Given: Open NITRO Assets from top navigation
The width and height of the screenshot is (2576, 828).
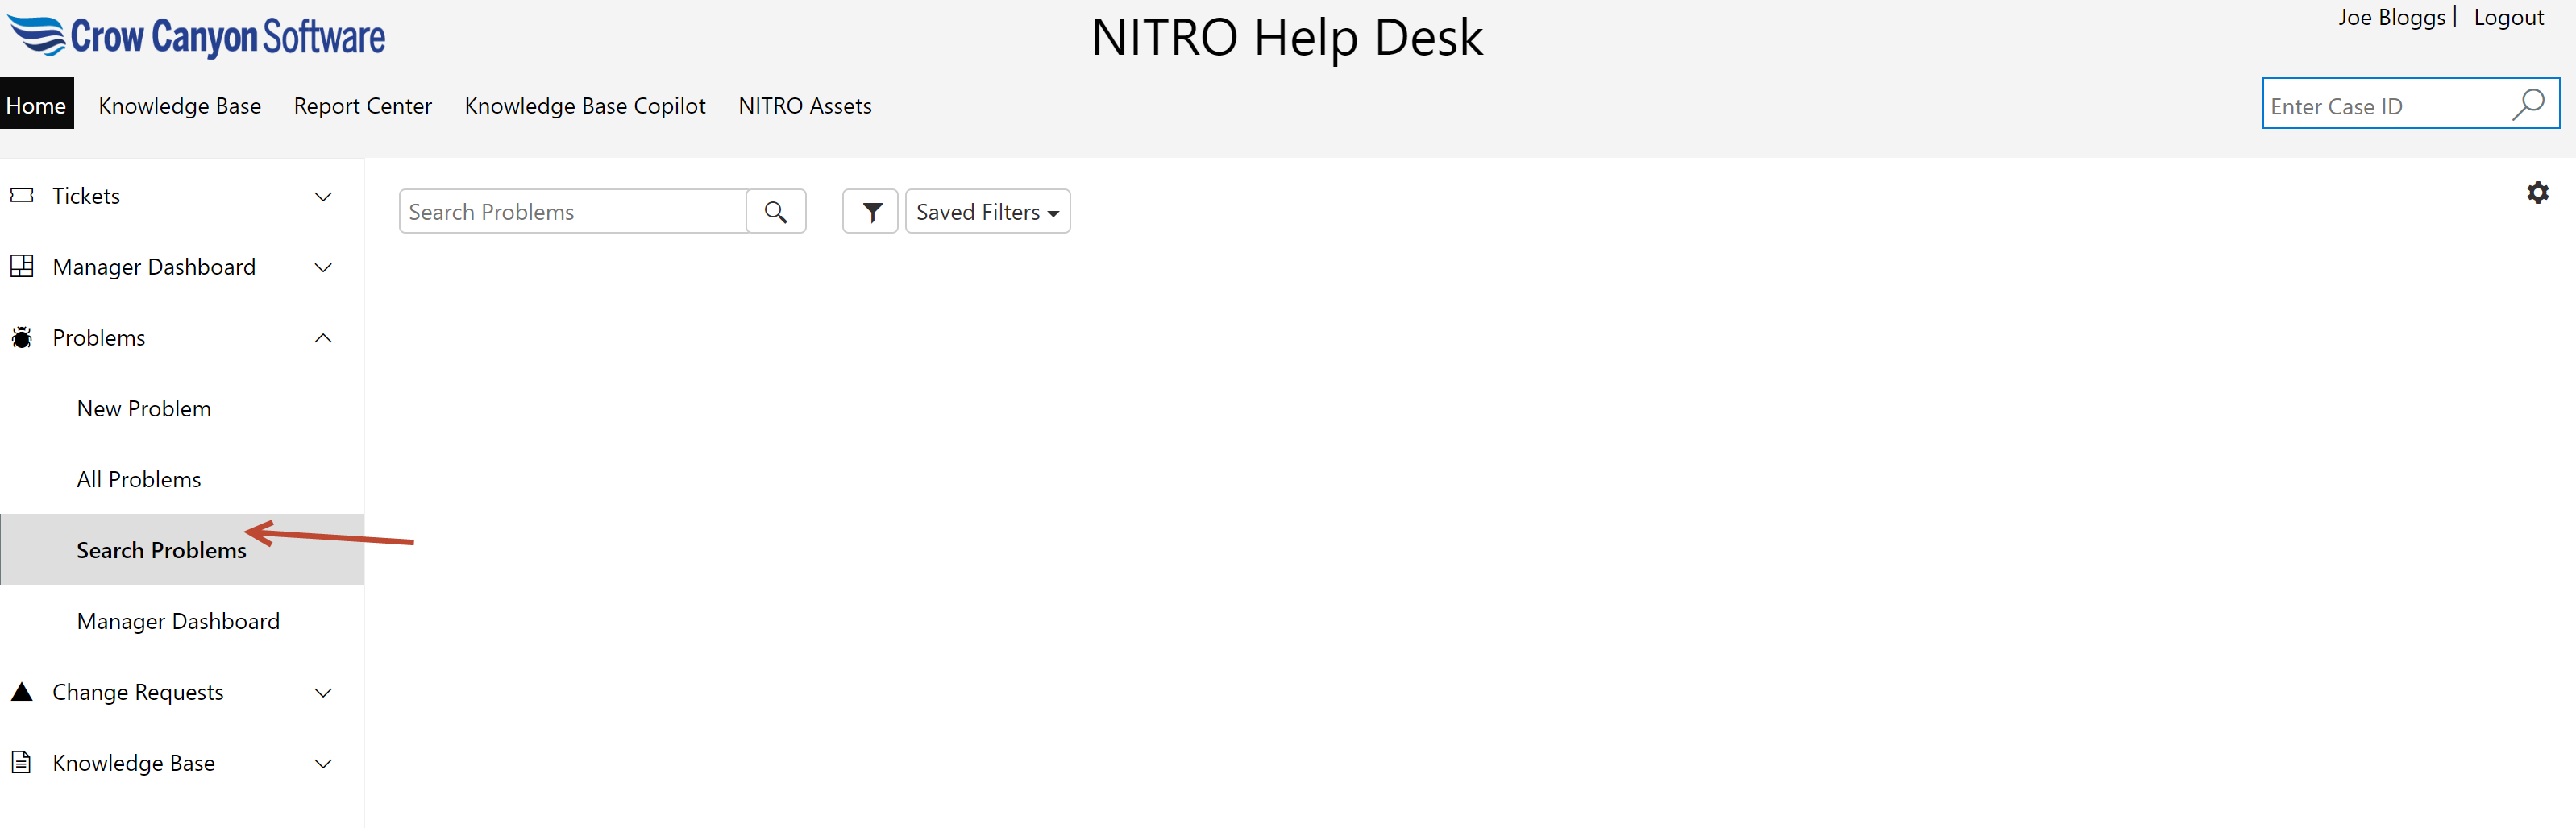Looking at the screenshot, I should 804,106.
